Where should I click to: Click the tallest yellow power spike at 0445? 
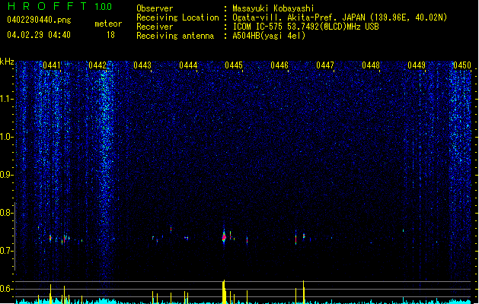224,292
